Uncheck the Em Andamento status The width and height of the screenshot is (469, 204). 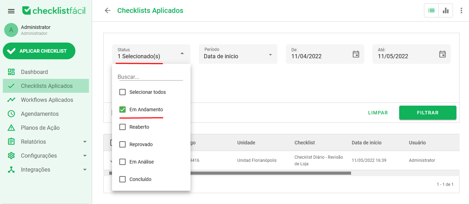click(122, 109)
